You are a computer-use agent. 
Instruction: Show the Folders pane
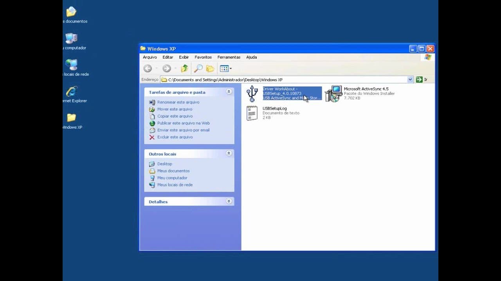coord(210,69)
